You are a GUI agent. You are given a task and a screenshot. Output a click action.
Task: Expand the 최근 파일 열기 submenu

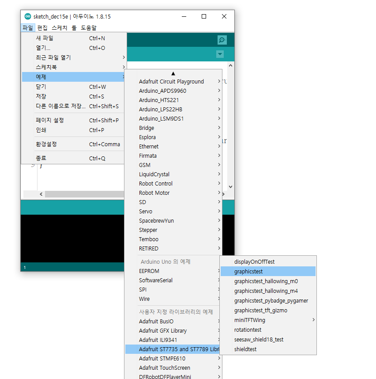[74, 57]
